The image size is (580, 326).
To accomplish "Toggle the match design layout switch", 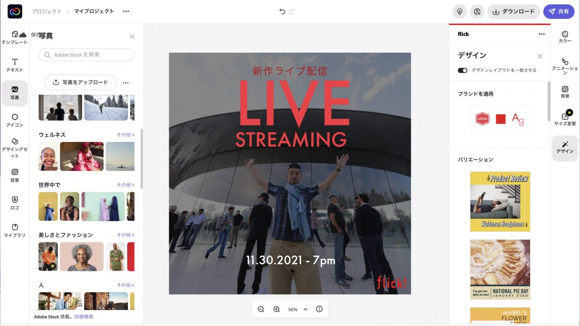I will [x=463, y=70].
